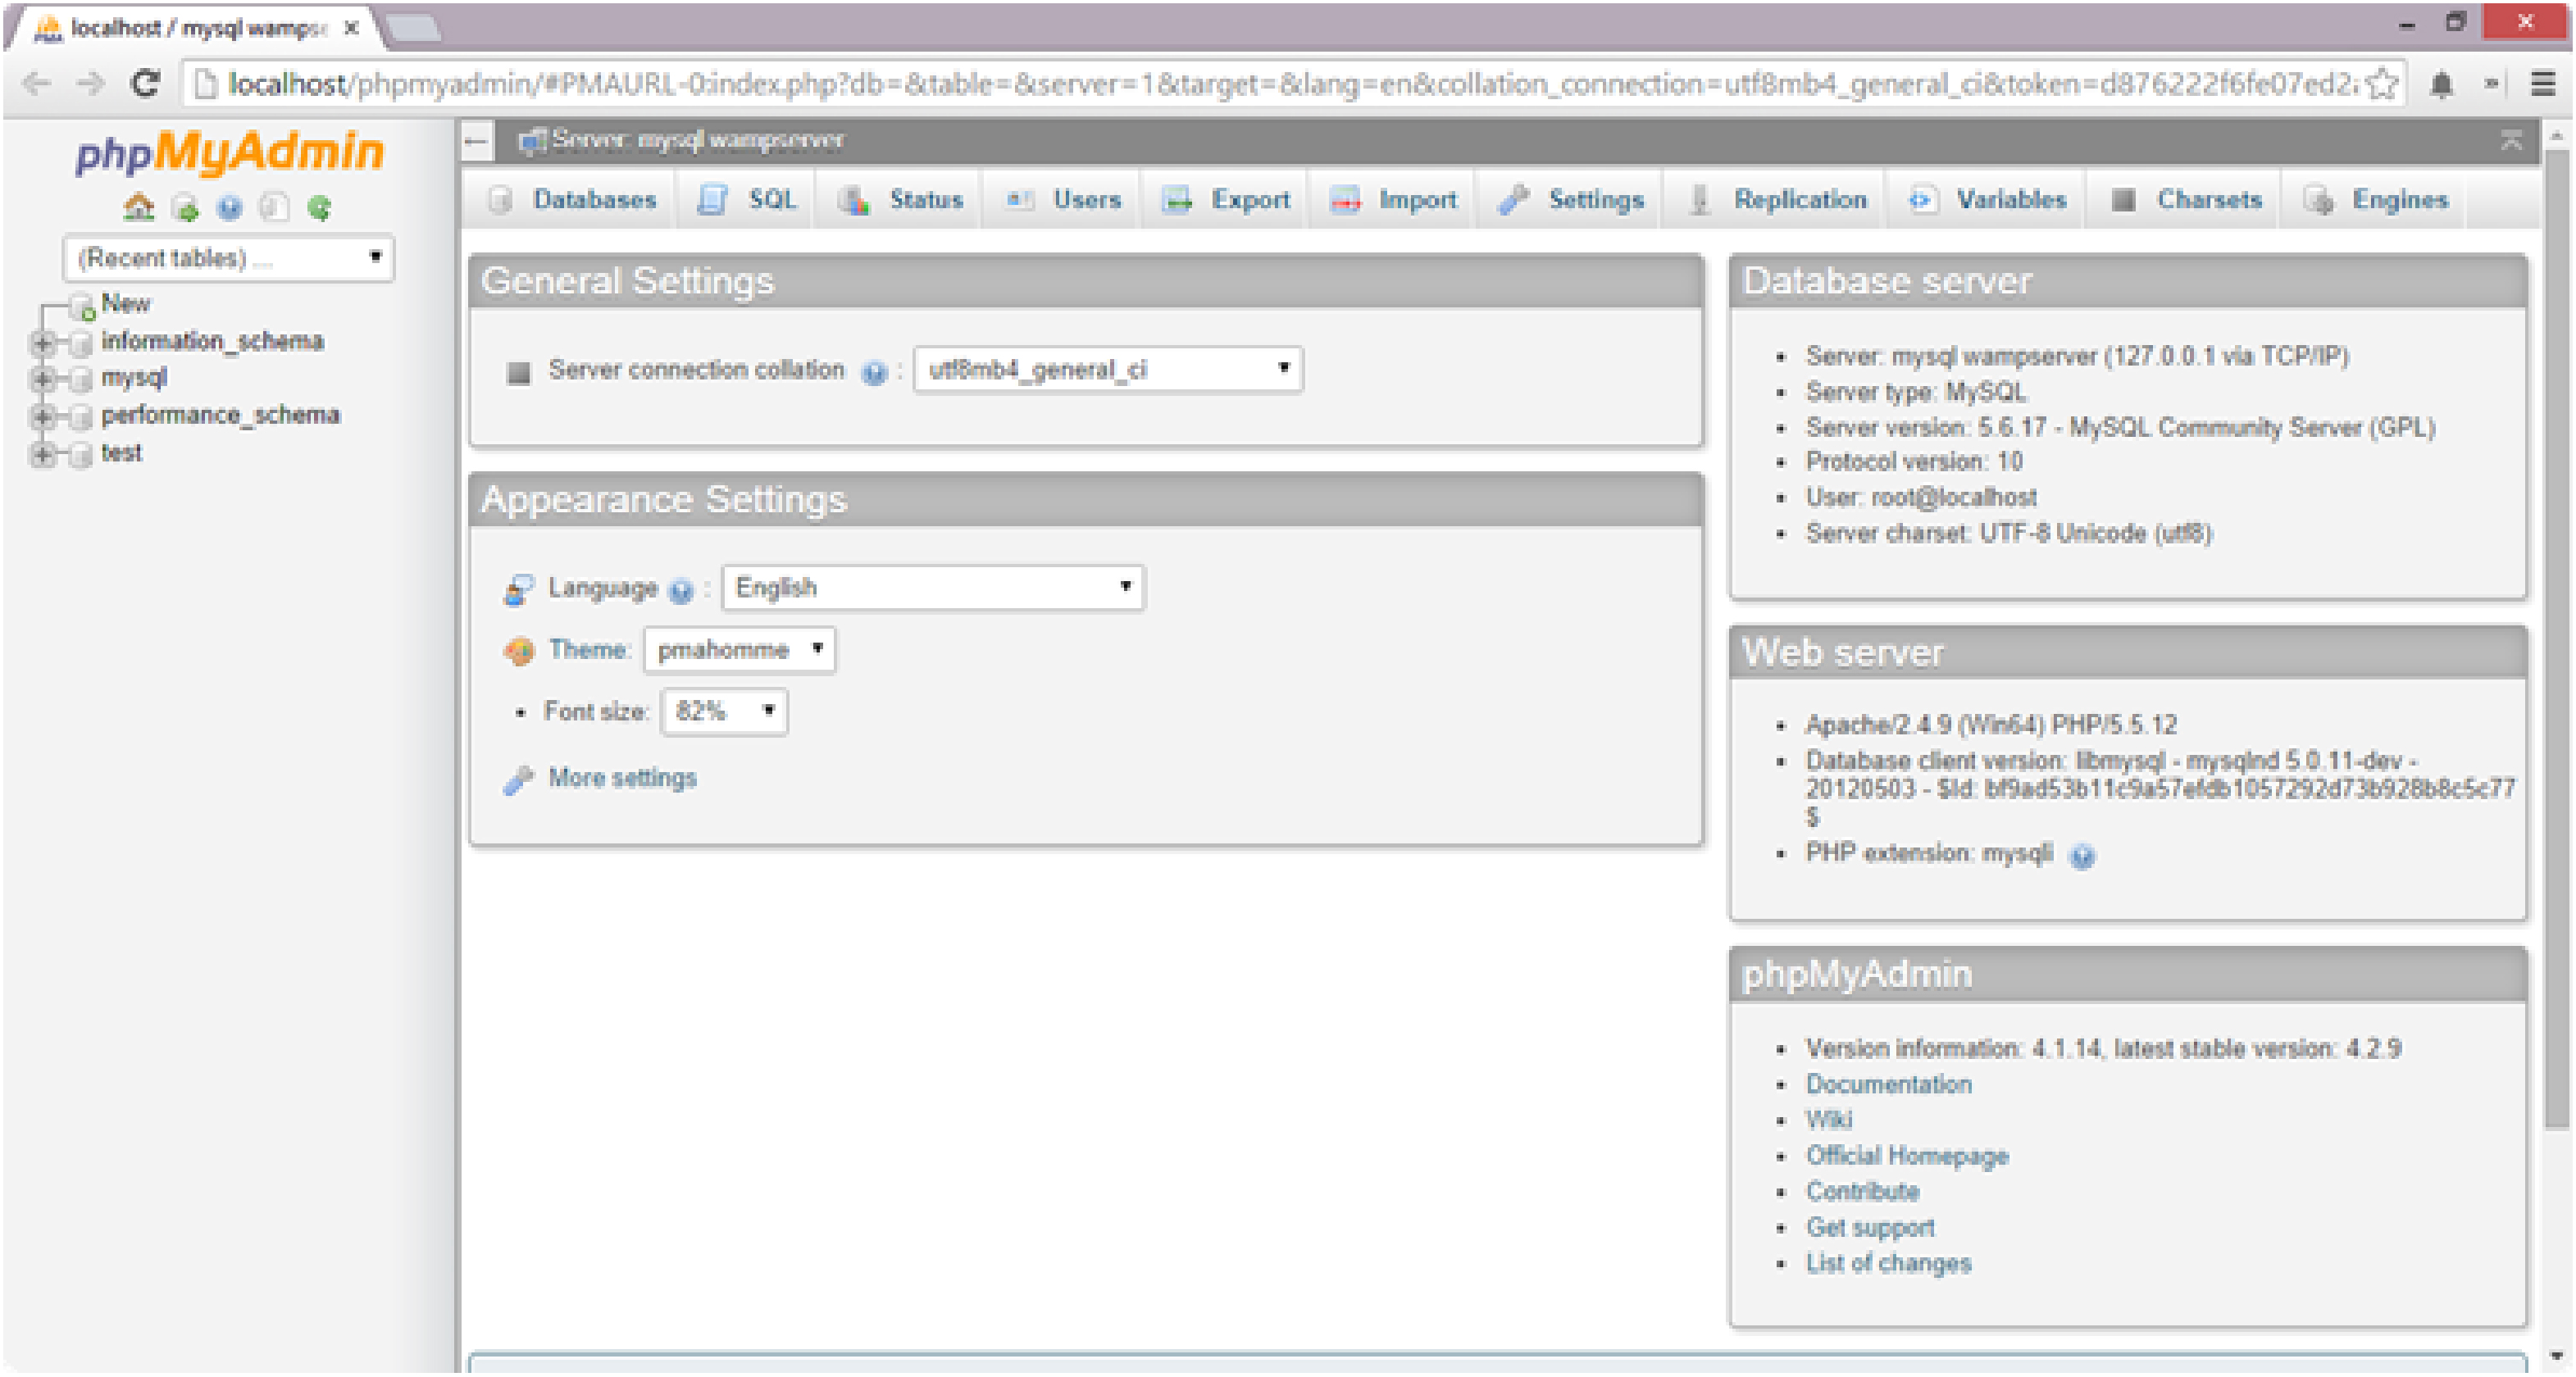Viewport: 2576px width, 1377px height.
Task: Open the Recent tables dropdown
Action: (228, 259)
